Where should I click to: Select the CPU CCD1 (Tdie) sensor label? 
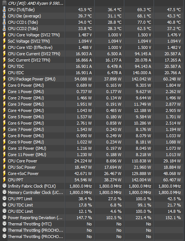pos(23,22)
